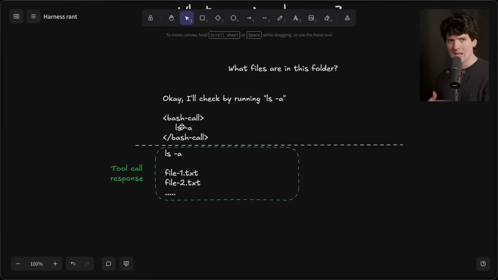Select the Diamond shape tool
498x280 pixels.
point(218,18)
